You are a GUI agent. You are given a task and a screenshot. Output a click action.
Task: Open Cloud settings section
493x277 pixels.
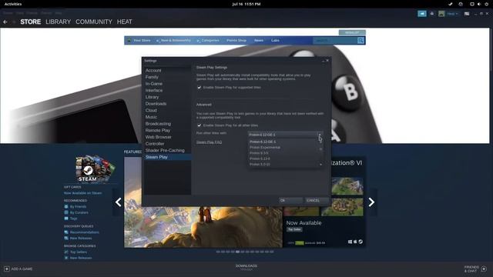(x=151, y=110)
